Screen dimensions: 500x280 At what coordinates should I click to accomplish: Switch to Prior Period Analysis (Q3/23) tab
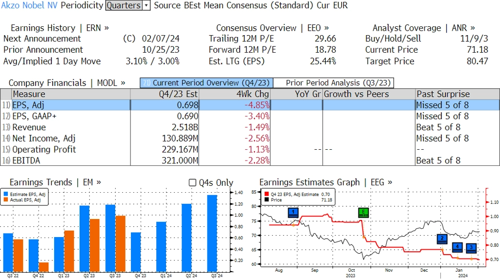pyautogui.click(x=334, y=83)
